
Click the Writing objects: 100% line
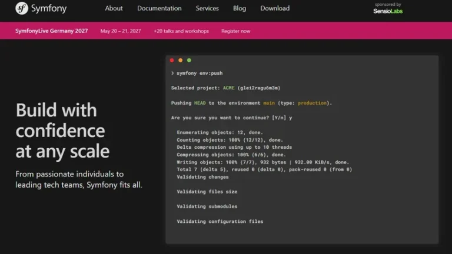(x=263, y=162)
